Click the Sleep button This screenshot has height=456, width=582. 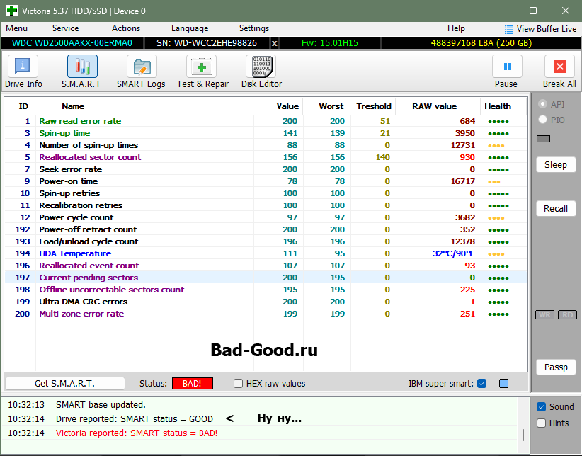556,165
